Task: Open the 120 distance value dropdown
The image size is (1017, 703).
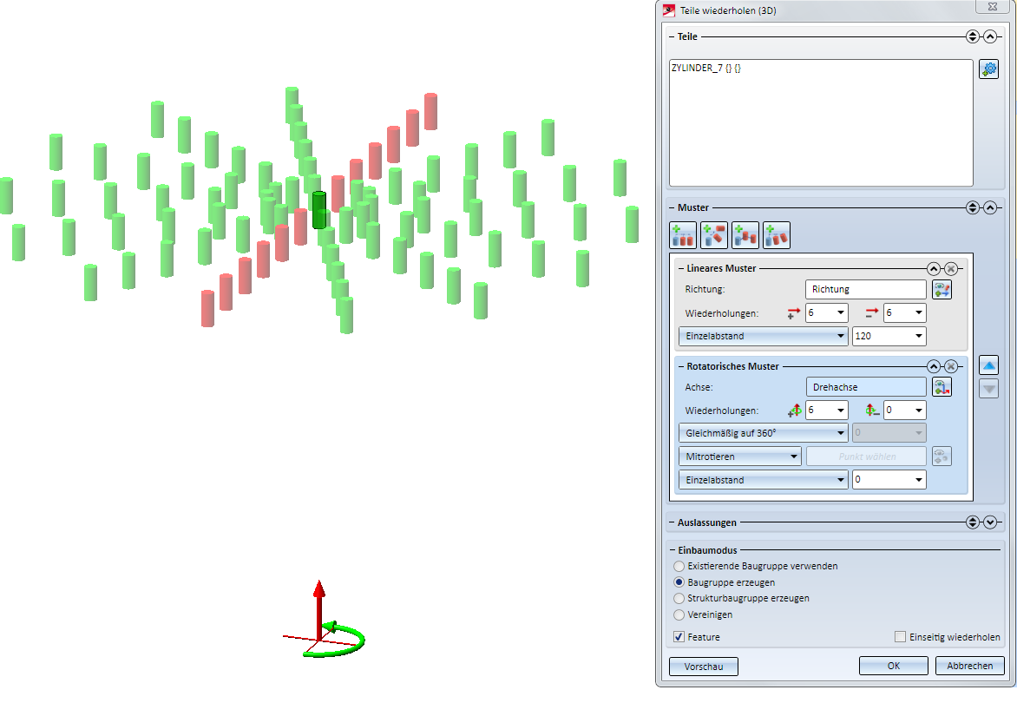Action: [918, 336]
